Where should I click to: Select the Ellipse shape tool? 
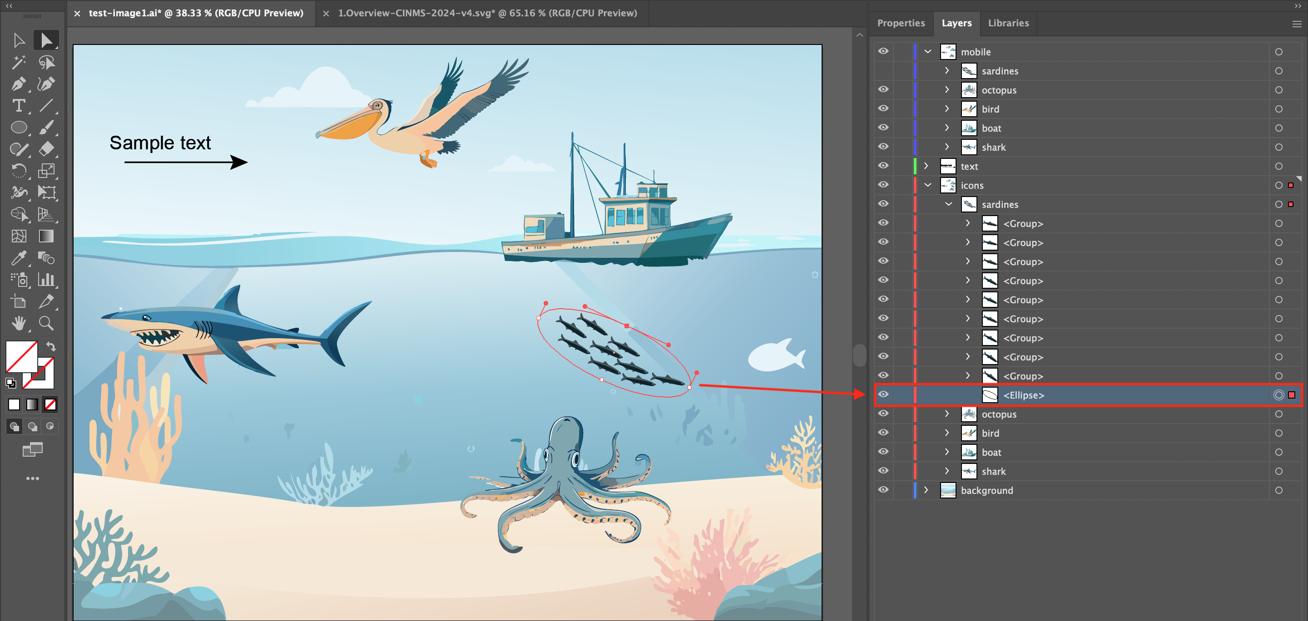(x=19, y=128)
